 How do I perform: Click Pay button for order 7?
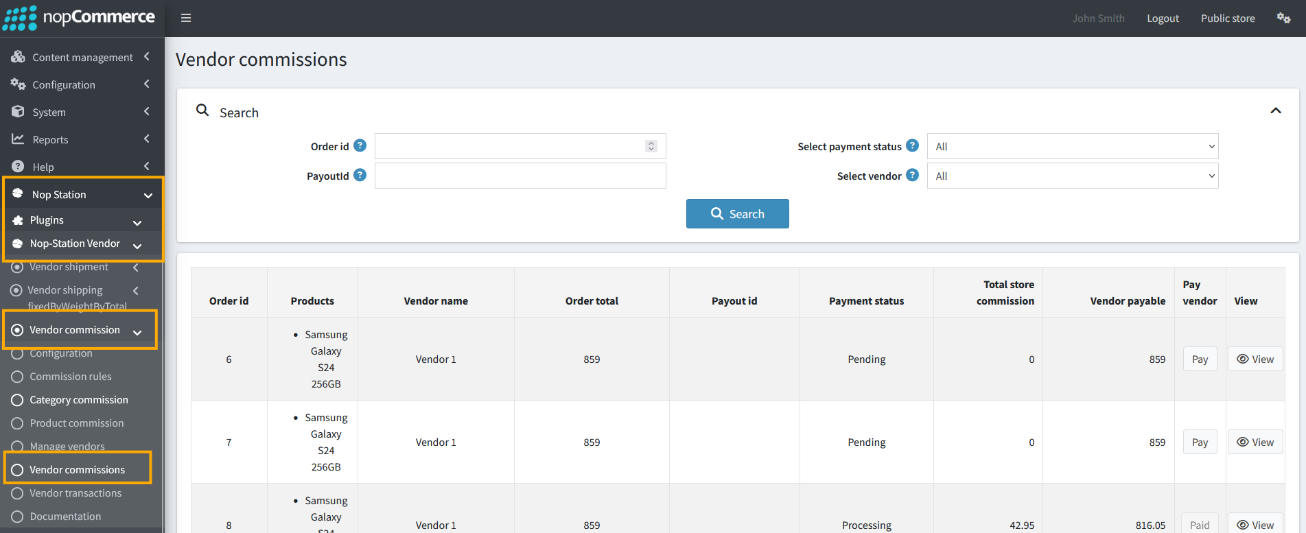tap(1200, 442)
